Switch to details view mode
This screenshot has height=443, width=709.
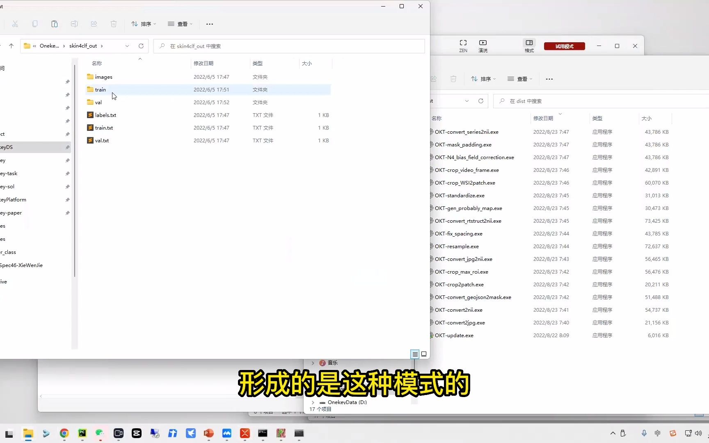point(415,354)
